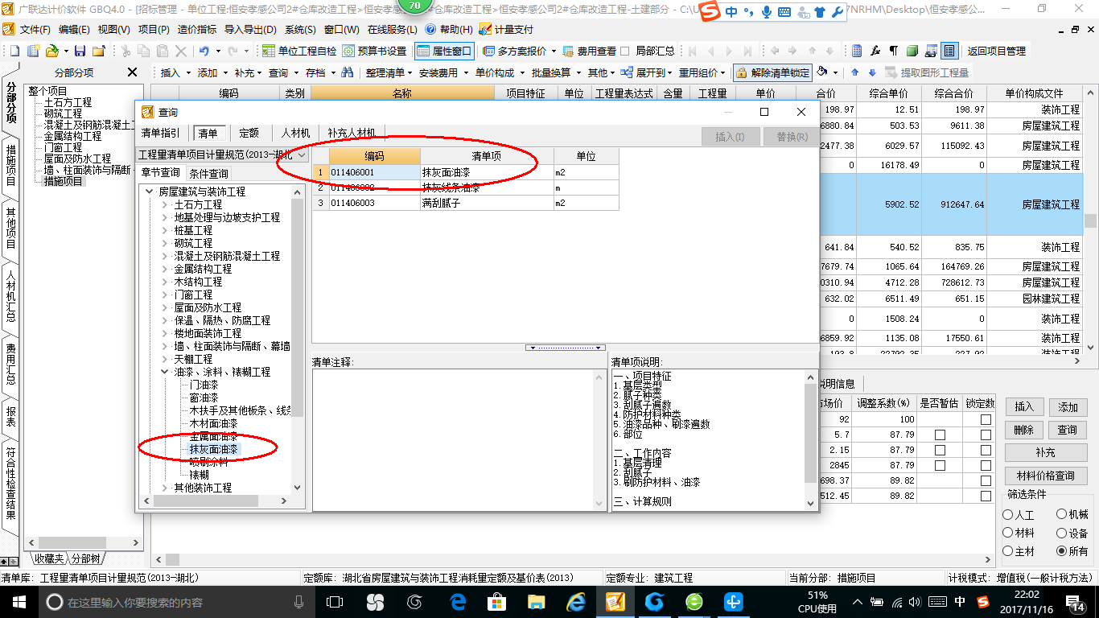Open the 在线服务(L) menu
Image resolution: width=1099 pixels, height=618 pixels.
tap(392, 29)
